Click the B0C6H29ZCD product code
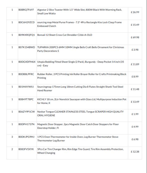This screenshot has height=173, width=147. click(26, 22)
